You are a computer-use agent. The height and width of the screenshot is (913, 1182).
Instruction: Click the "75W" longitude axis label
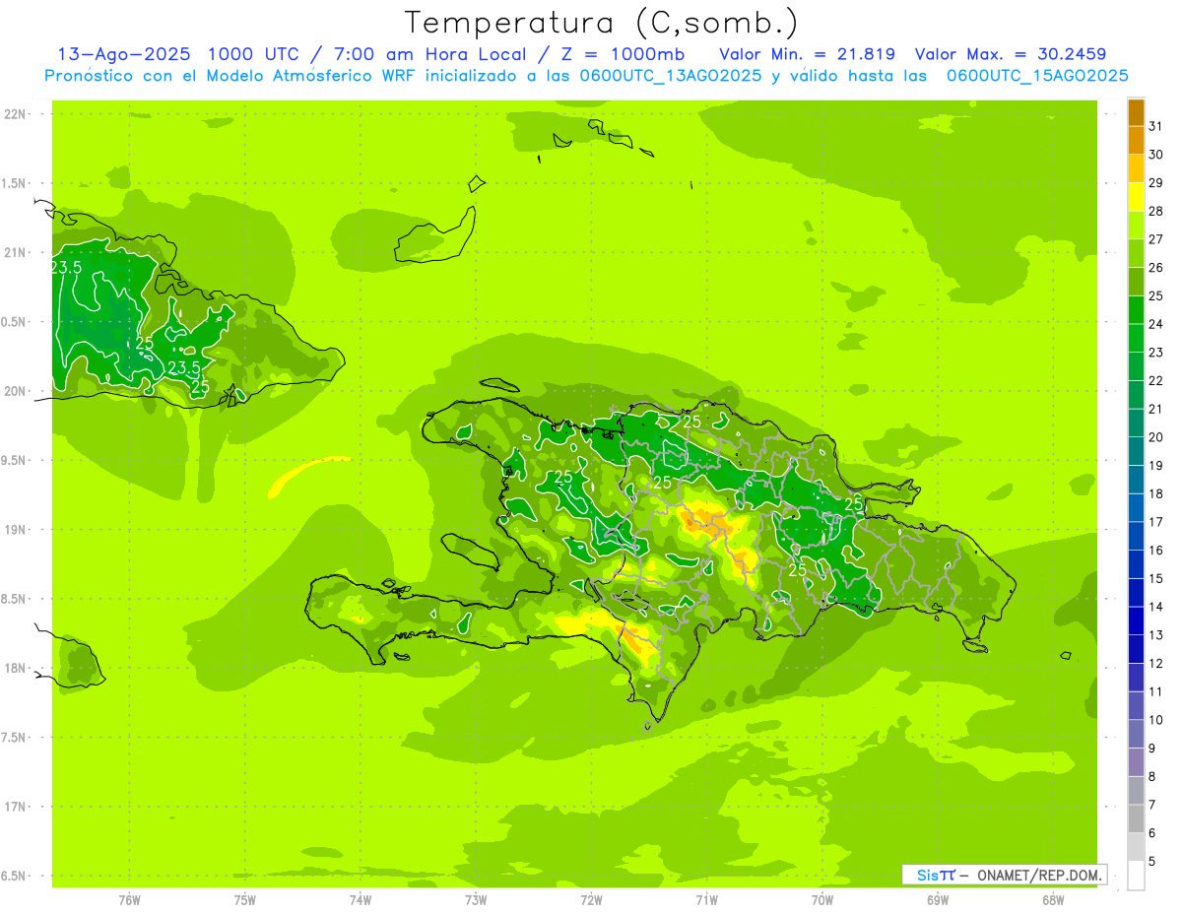(x=245, y=901)
